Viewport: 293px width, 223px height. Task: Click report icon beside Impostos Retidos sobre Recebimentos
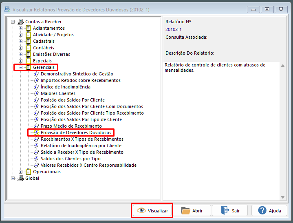pos(36,81)
